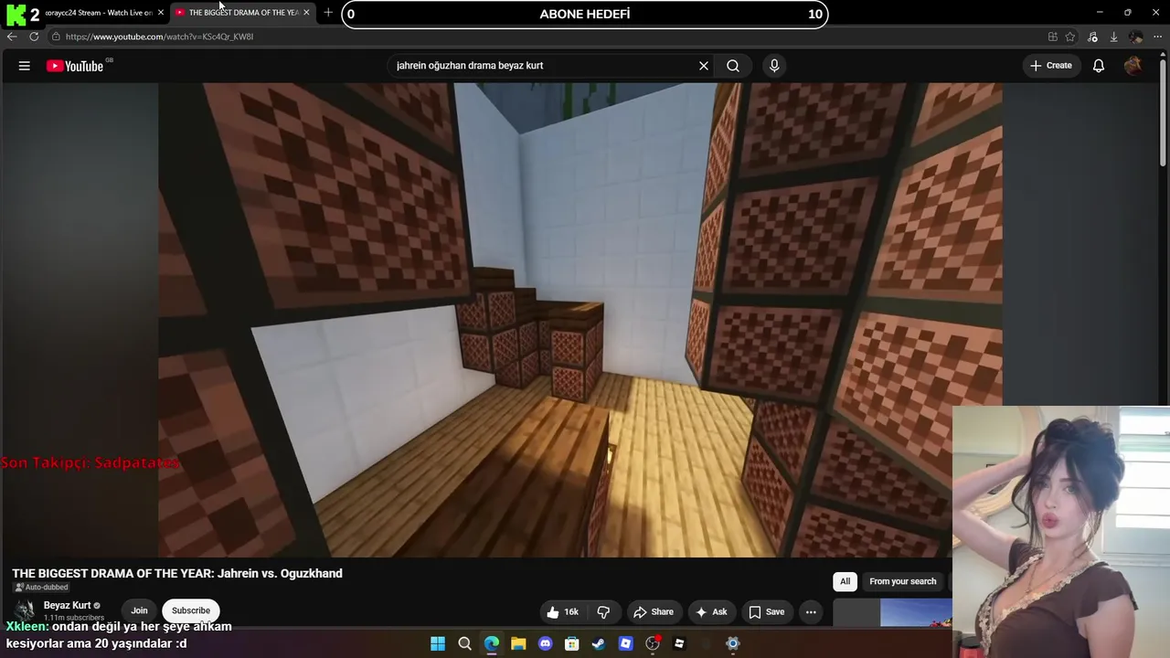The width and height of the screenshot is (1170, 658).
Task: Open the Settings gear on the taskbar
Action: (732, 643)
